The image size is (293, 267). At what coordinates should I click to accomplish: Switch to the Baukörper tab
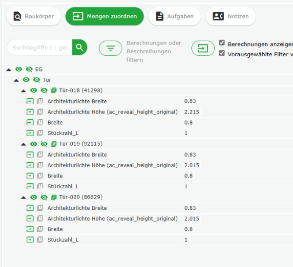(33, 17)
